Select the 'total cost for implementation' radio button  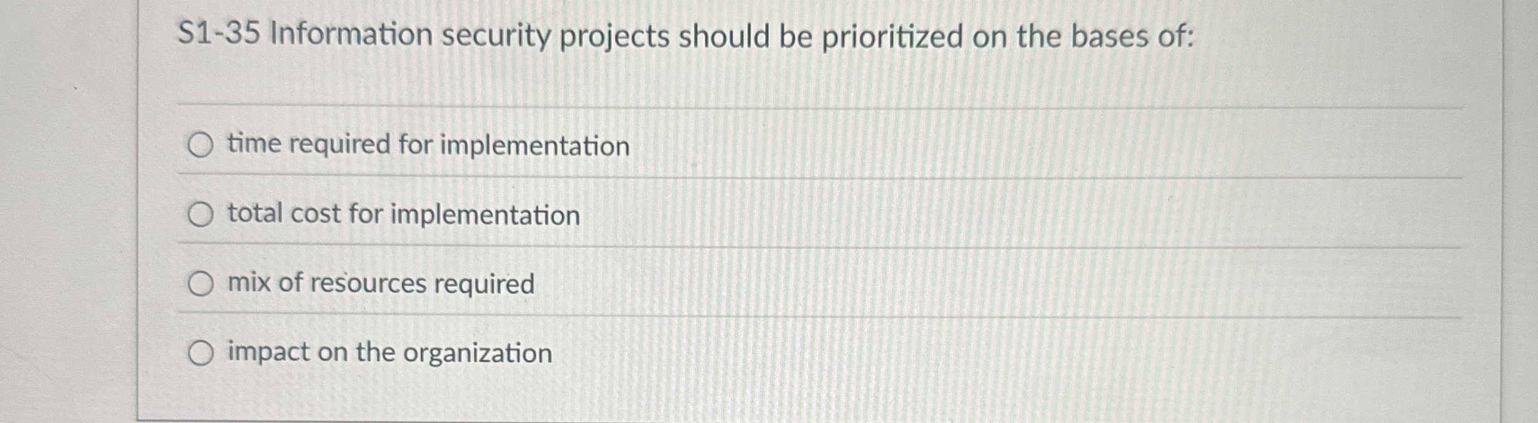201,215
